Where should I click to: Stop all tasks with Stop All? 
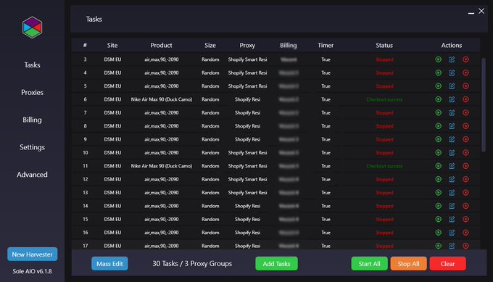tap(408, 264)
